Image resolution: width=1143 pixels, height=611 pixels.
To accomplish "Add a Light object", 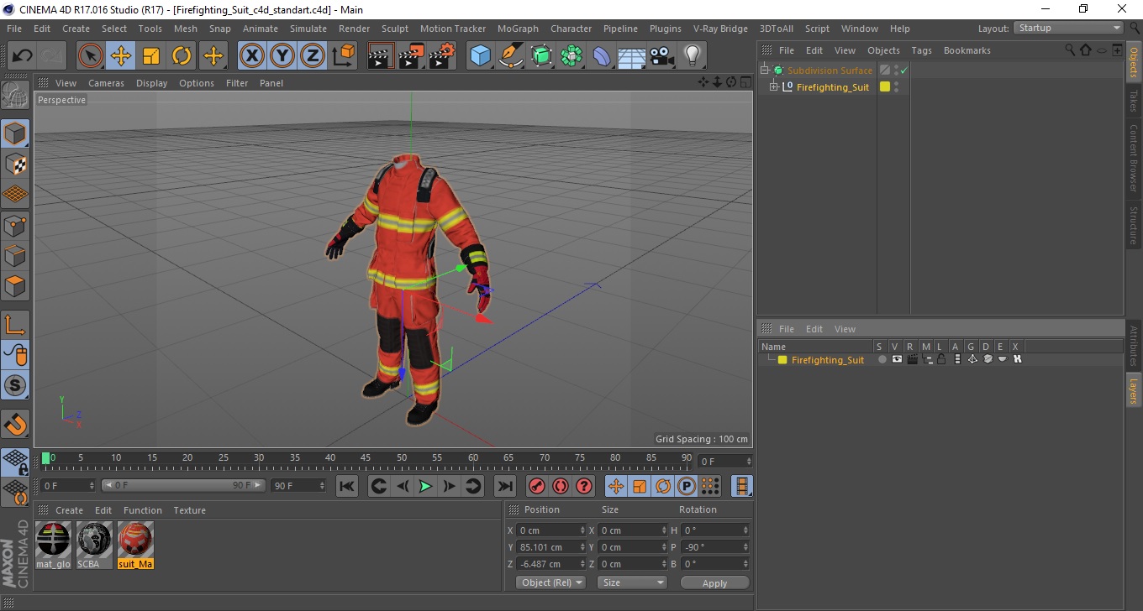I will [x=693, y=56].
